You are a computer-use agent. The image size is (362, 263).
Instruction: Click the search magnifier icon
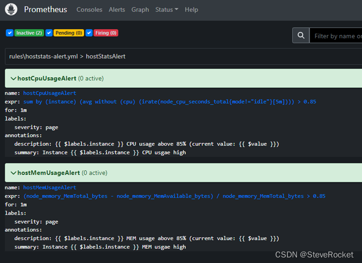coord(301,35)
